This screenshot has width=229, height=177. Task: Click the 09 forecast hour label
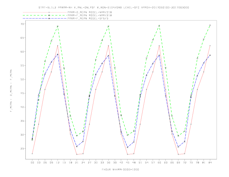point(51,163)
